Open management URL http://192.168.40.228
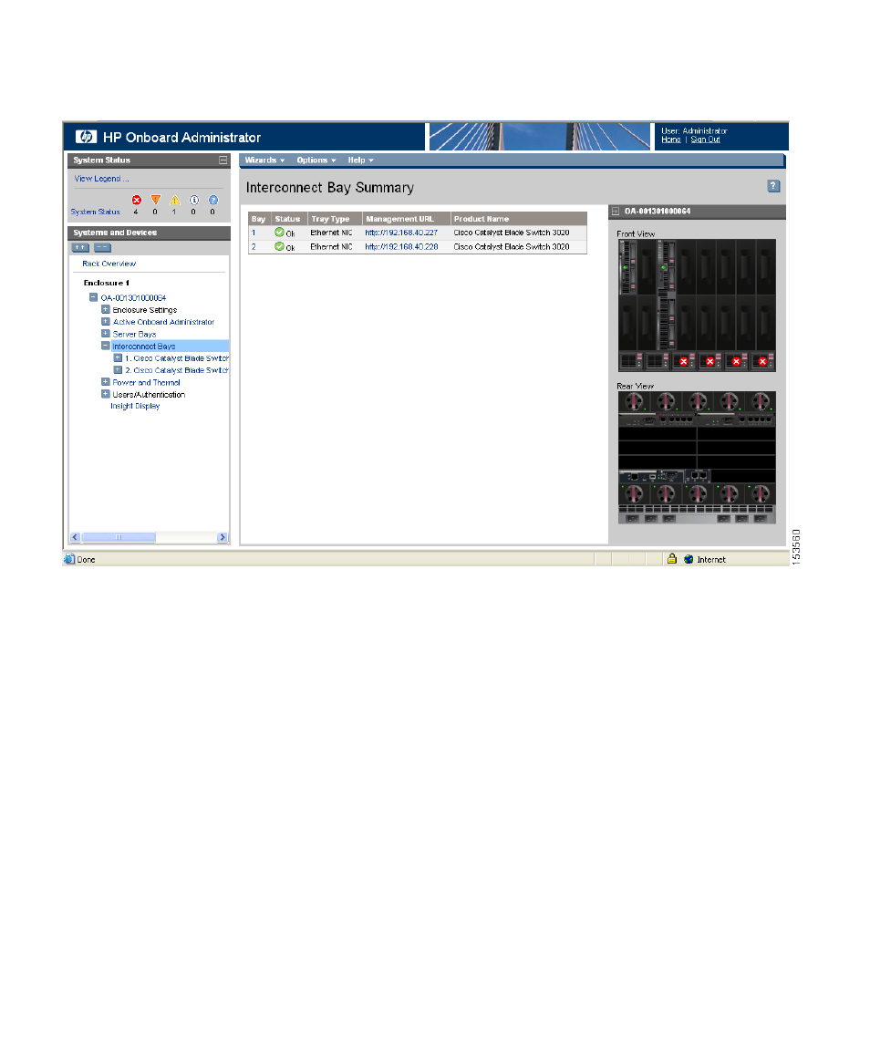This screenshot has width=870, height=1056. (x=401, y=246)
